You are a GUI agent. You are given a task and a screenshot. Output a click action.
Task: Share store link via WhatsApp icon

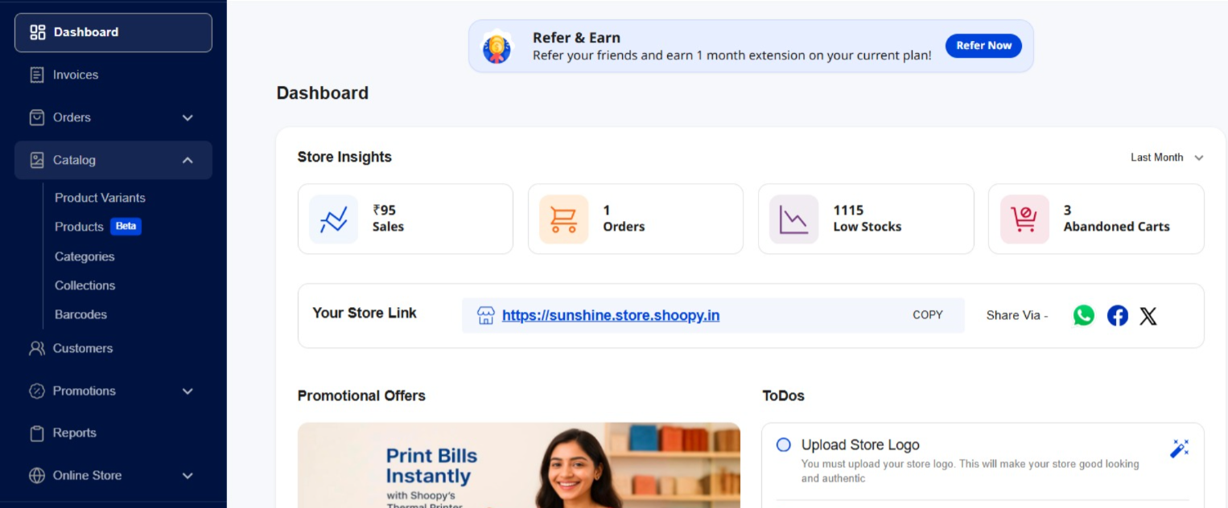tap(1084, 316)
